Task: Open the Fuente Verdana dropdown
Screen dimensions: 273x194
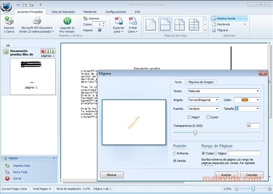Action: (x=217, y=109)
